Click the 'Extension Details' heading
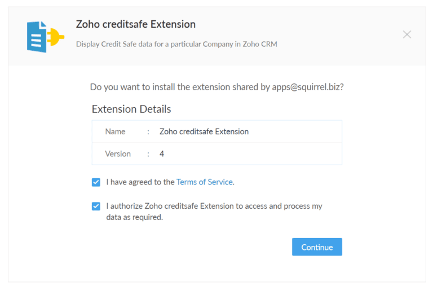 131,109
